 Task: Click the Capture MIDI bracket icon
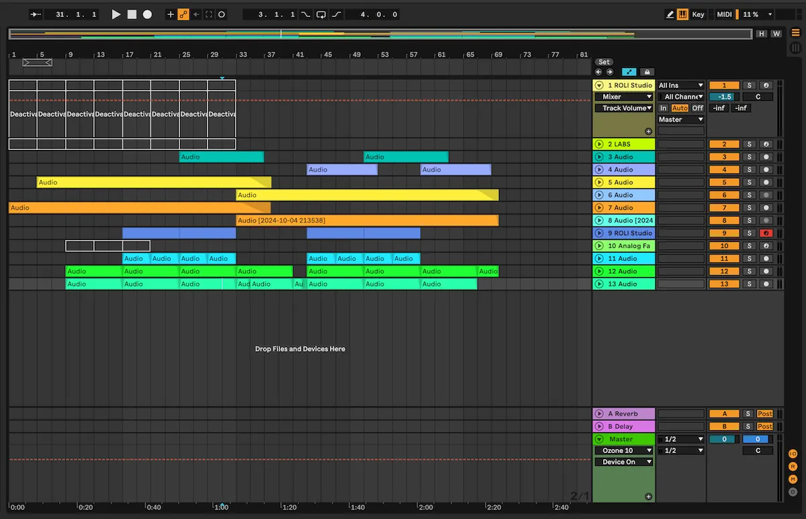[x=209, y=14]
